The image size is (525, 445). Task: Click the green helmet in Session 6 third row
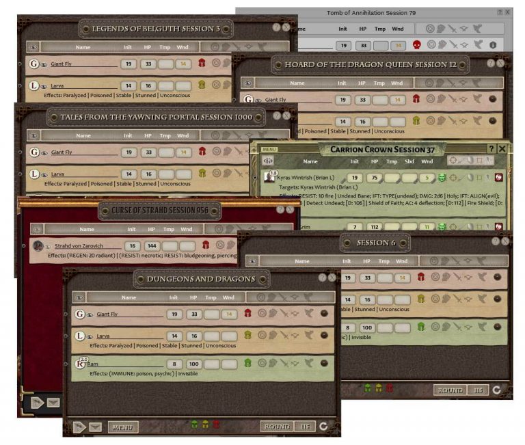click(x=421, y=327)
